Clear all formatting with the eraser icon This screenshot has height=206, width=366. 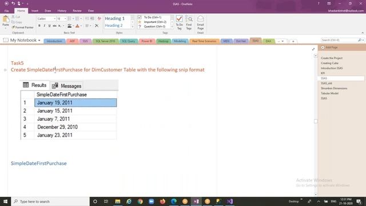99,18
